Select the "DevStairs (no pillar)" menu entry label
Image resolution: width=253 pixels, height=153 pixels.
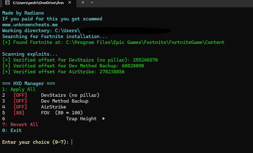pos(70,95)
